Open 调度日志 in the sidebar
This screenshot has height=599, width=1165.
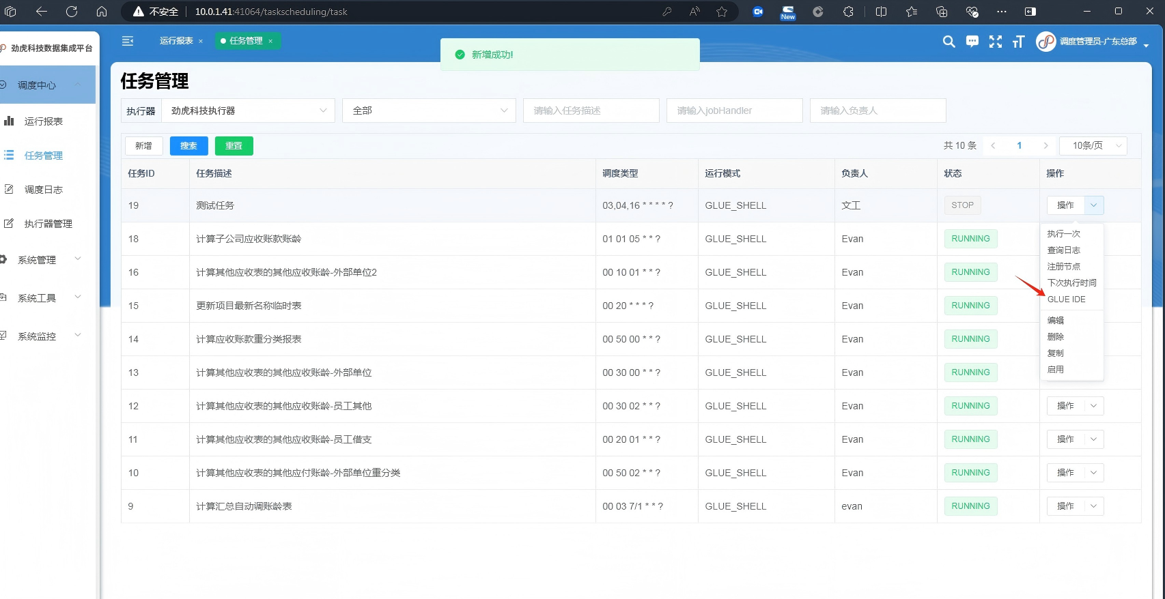point(44,190)
